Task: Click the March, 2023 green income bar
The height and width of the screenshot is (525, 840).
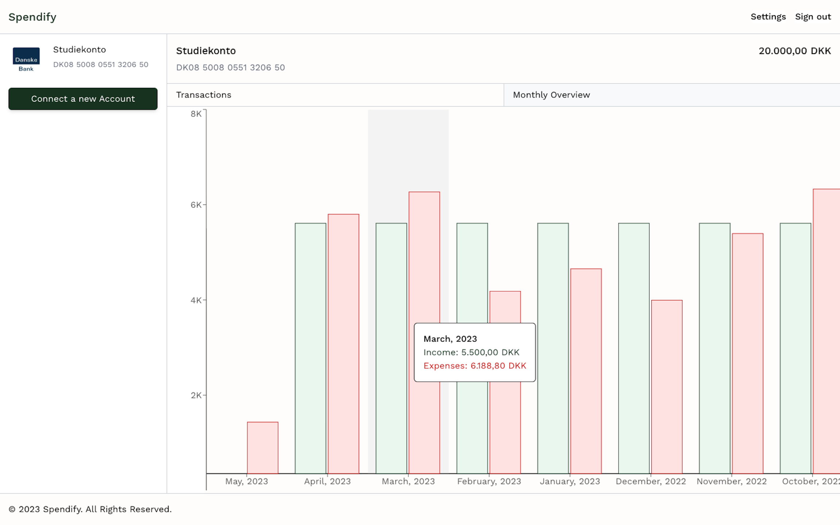Action: pos(392,348)
